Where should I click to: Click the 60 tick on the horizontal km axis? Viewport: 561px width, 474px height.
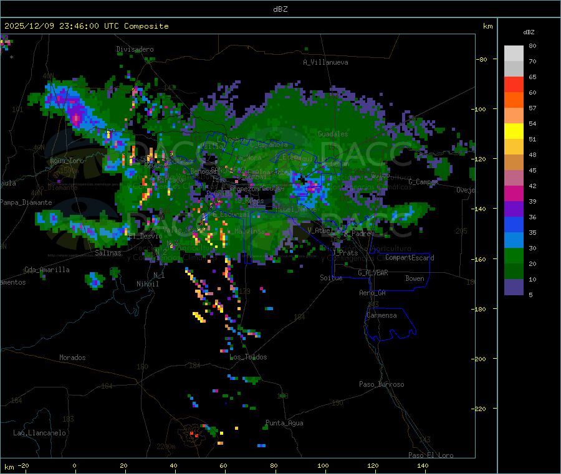coord(223,465)
